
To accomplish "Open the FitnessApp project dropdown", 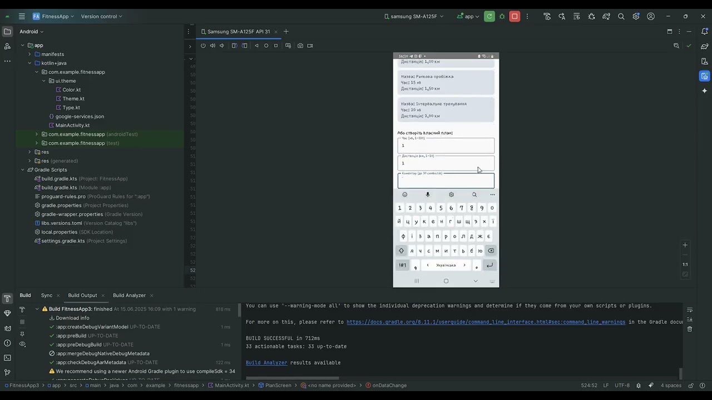I will click(x=53, y=16).
